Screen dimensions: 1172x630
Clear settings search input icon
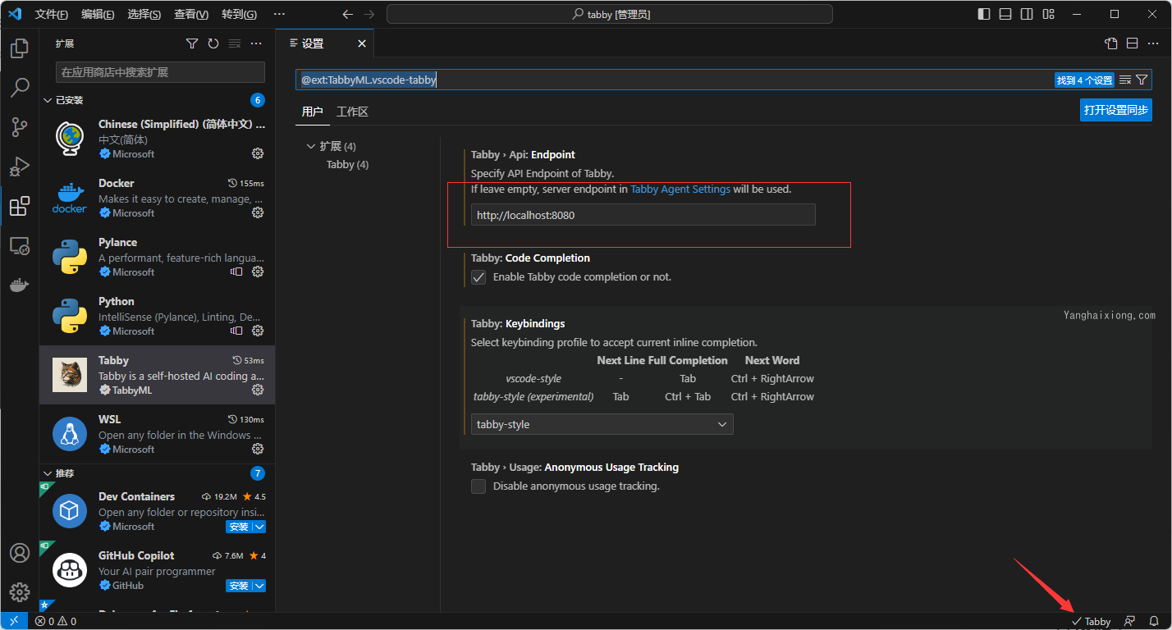pos(1125,80)
